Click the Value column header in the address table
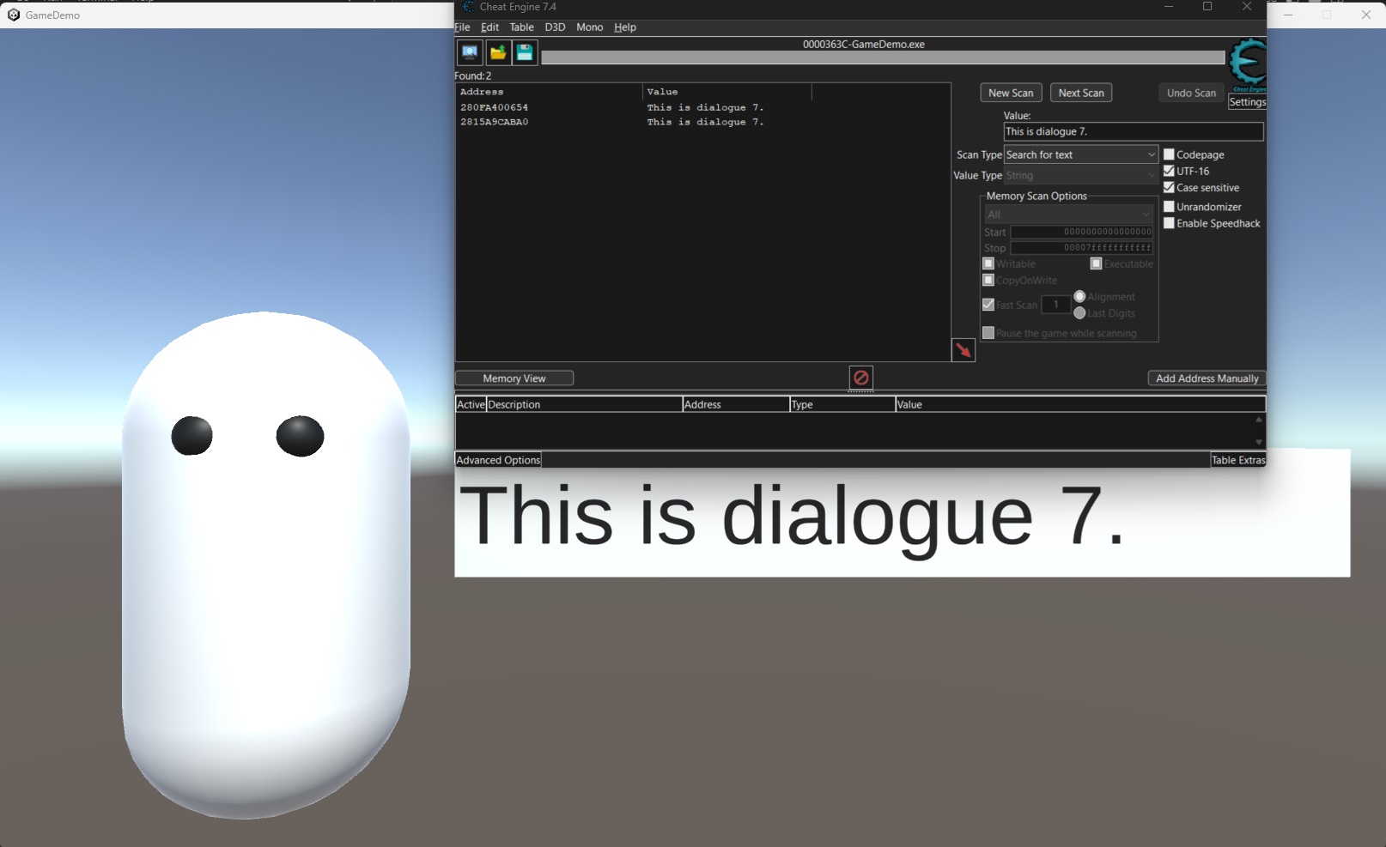Image resolution: width=1386 pixels, height=847 pixels. coord(1079,404)
